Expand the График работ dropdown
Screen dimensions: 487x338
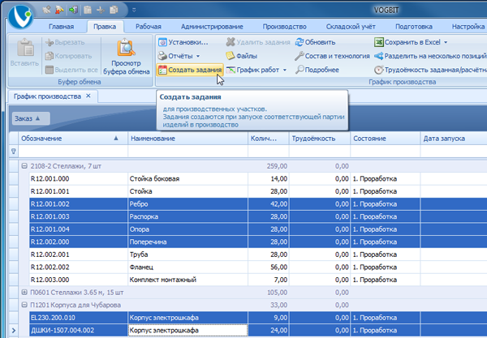click(285, 71)
